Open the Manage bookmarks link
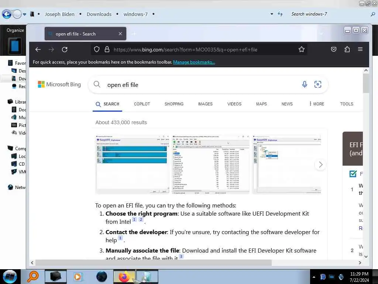This screenshot has width=378, height=284. pos(194,62)
